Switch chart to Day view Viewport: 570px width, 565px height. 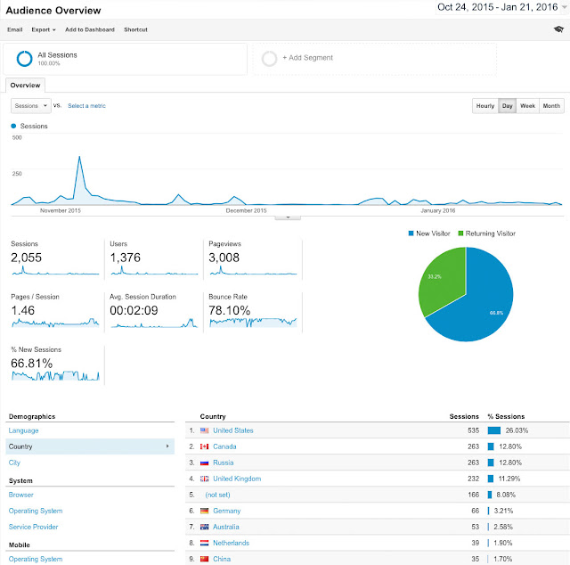[507, 106]
